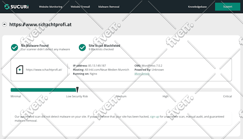Open Malware Removal menu item
243x139 pixels.
pyautogui.click(x=109, y=7)
